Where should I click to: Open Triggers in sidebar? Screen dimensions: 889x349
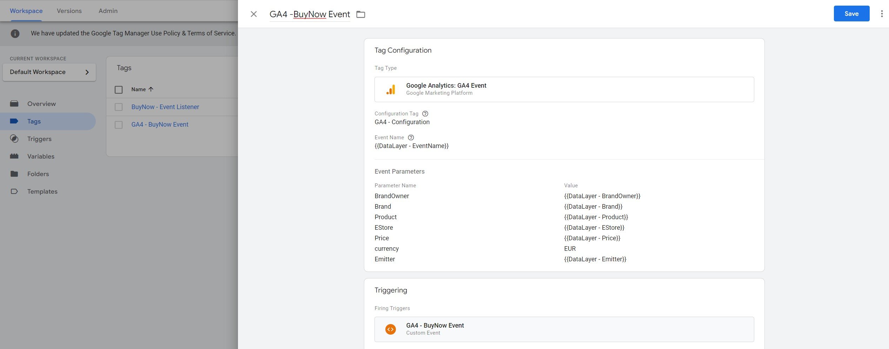coord(39,139)
